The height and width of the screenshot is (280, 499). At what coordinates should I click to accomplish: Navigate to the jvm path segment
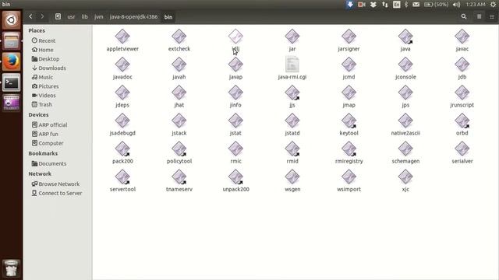(x=99, y=16)
